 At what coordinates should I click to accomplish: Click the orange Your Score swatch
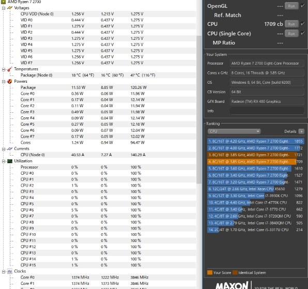click(x=210, y=272)
